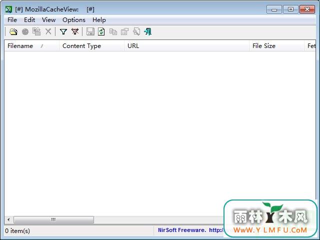320x240 pixels.
Task: Click the Copy items toolbar icon
Action: coord(113,32)
